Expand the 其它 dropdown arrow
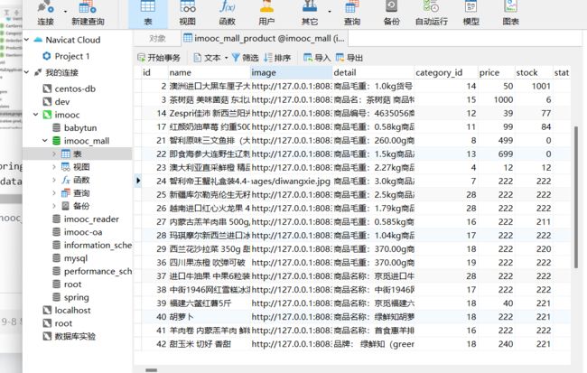The height and width of the screenshot is (373, 587). click(330, 12)
